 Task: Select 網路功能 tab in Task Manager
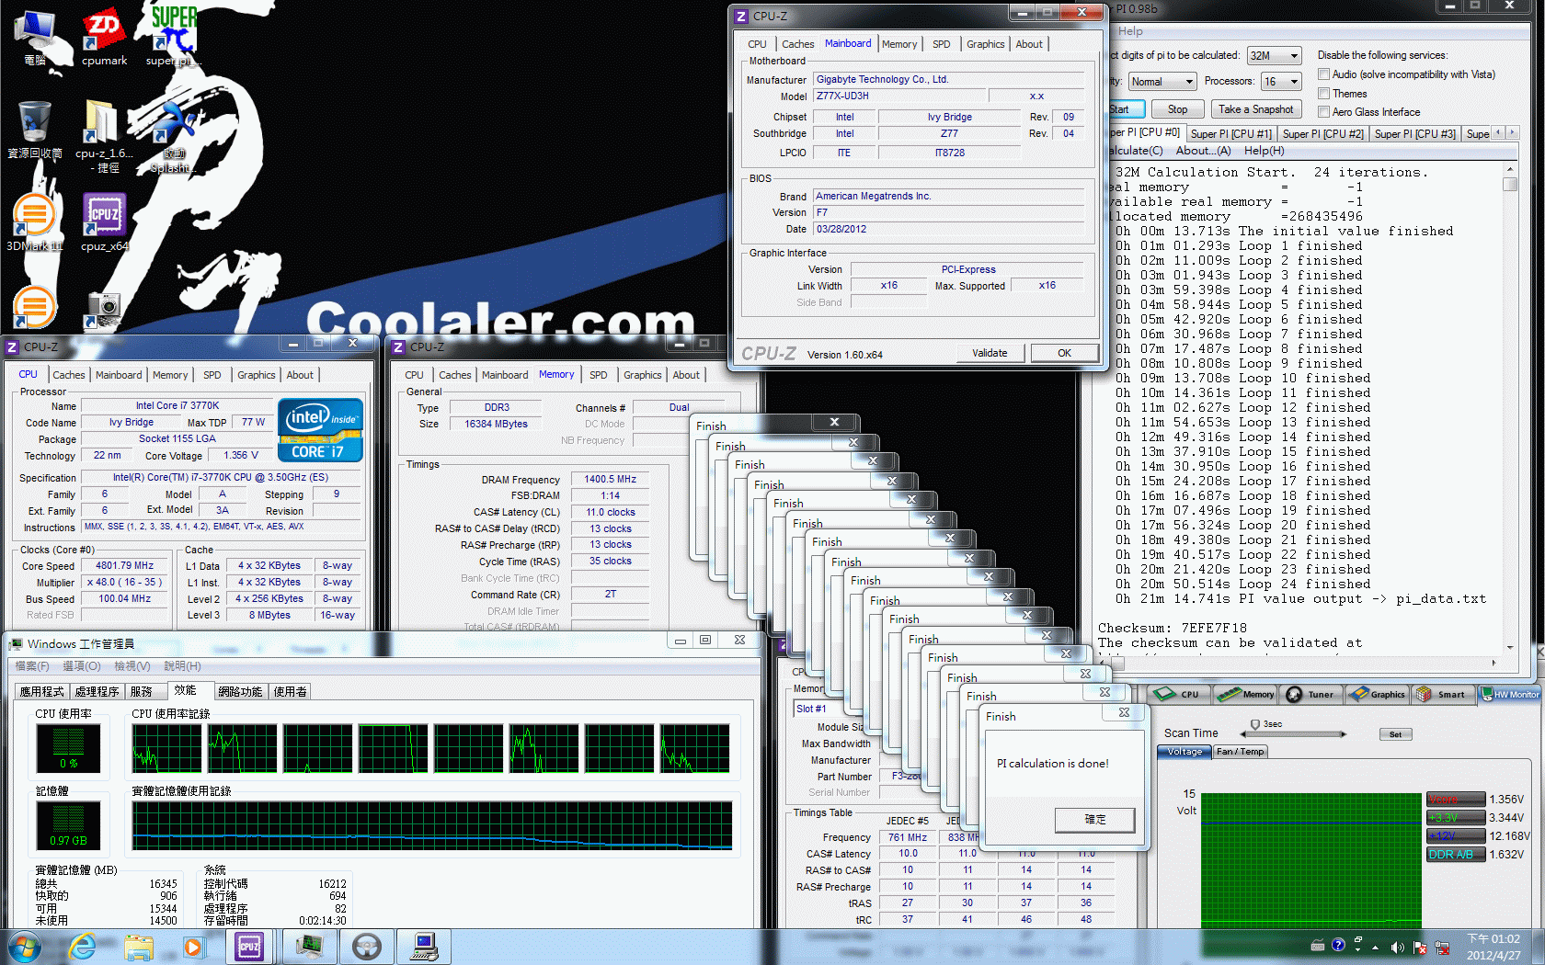pyautogui.click(x=240, y=691)
